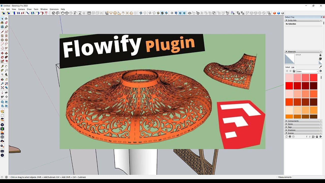The image size is (325, 183).
Task: Open the V-Ray Asset Editor icon
Action: [x=54, y=13]
